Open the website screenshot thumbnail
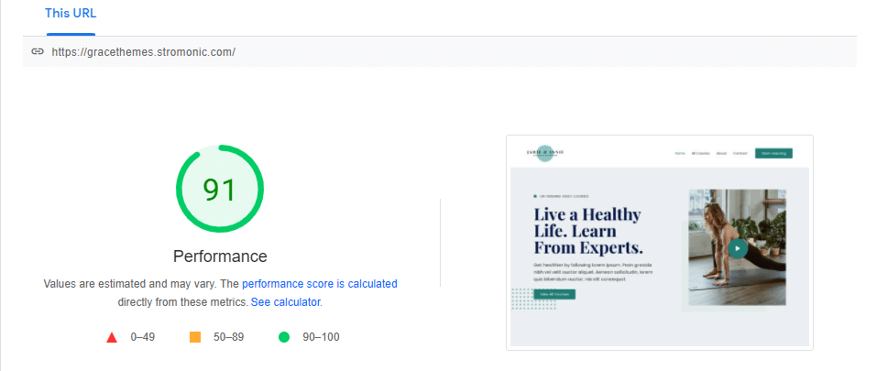This screenshot has height=371, width=877. [x=660, y=243]
